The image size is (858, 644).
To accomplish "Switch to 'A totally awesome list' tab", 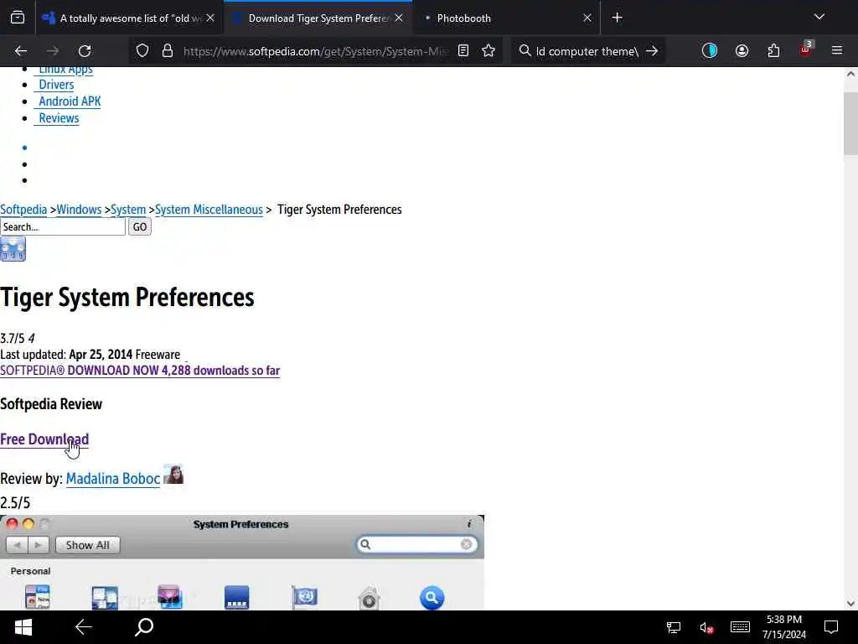I will [x=130, y=18].
